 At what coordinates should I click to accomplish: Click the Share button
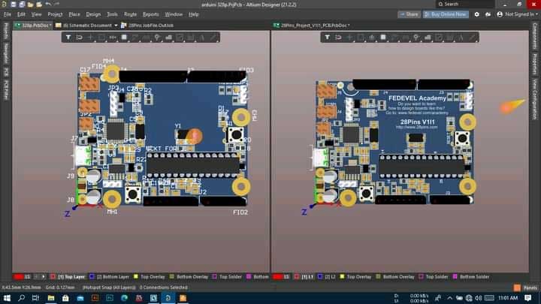tap(410, 14)
